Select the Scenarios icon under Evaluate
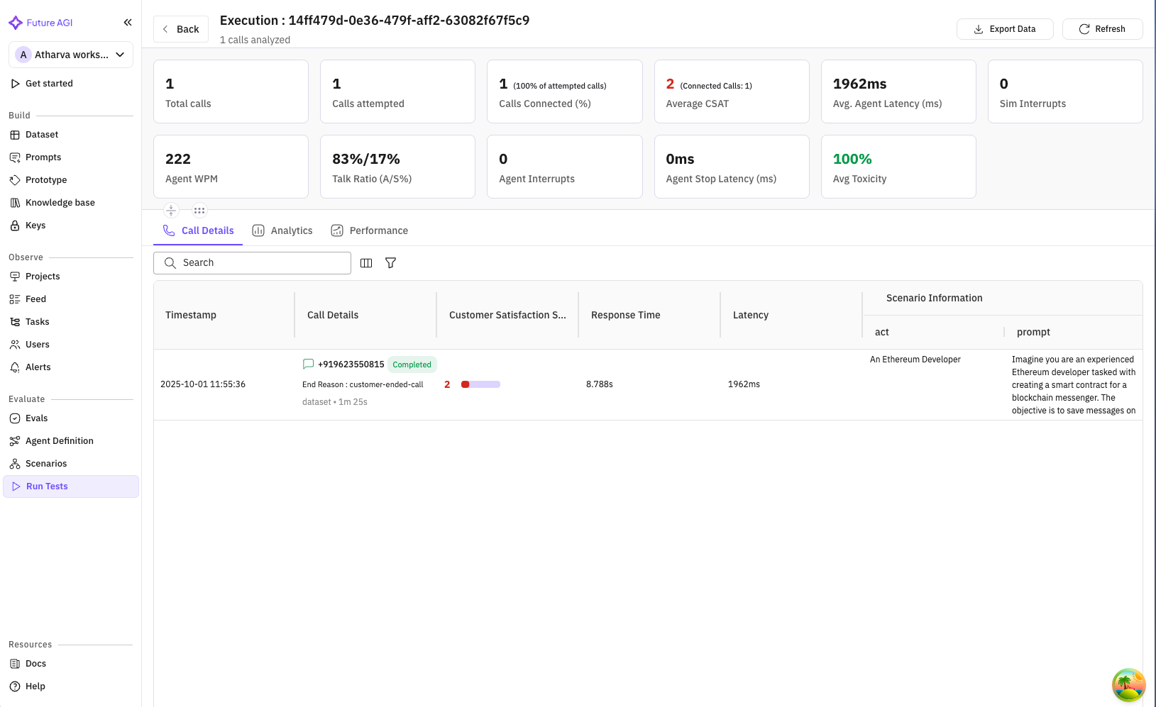This screenshot has width=1156, height=707. tap(15, 463)
